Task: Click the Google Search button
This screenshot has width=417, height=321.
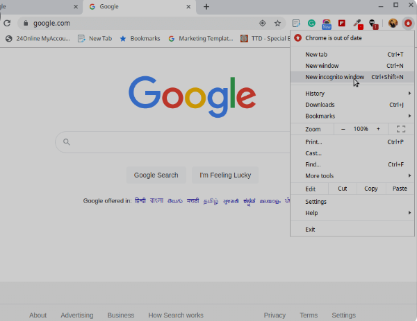Action: tap(156, 175)
